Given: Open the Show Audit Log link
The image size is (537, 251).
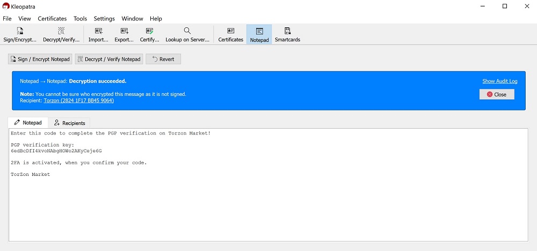Looking at the screenshot, I should [499, 81].
